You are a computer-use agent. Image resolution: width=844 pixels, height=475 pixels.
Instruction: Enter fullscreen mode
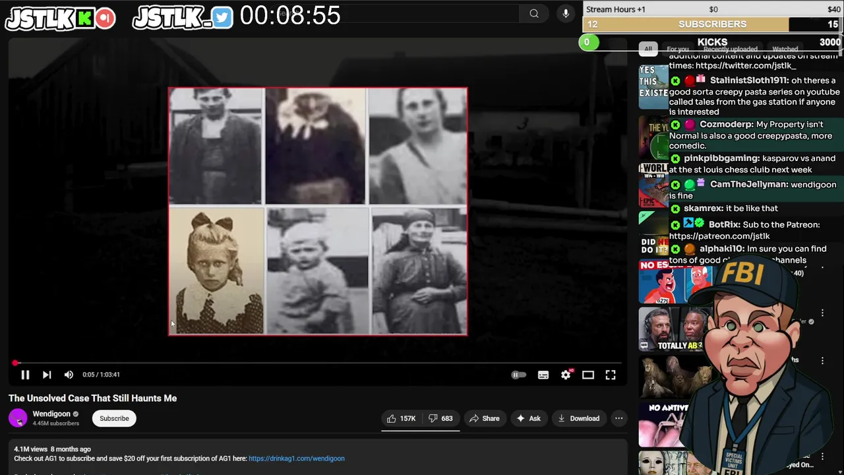click(611, 375)
